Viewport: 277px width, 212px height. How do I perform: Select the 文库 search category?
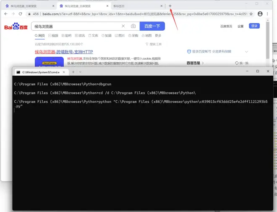(x=93, y=36)
